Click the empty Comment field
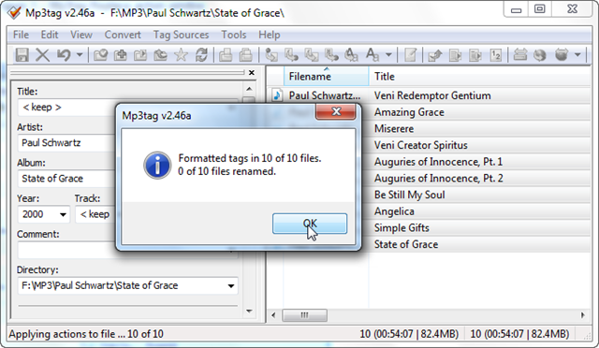Image resolution: width=599 pixels, height=348 pixels. point(66,250)
